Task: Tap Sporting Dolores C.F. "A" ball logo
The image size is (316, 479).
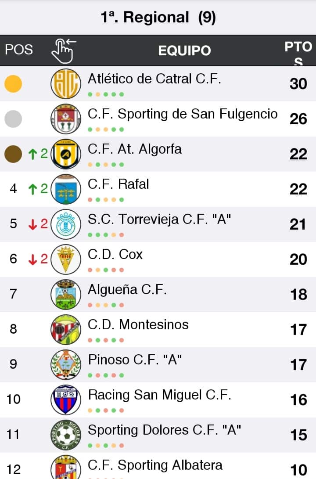Action: [66, 435]
